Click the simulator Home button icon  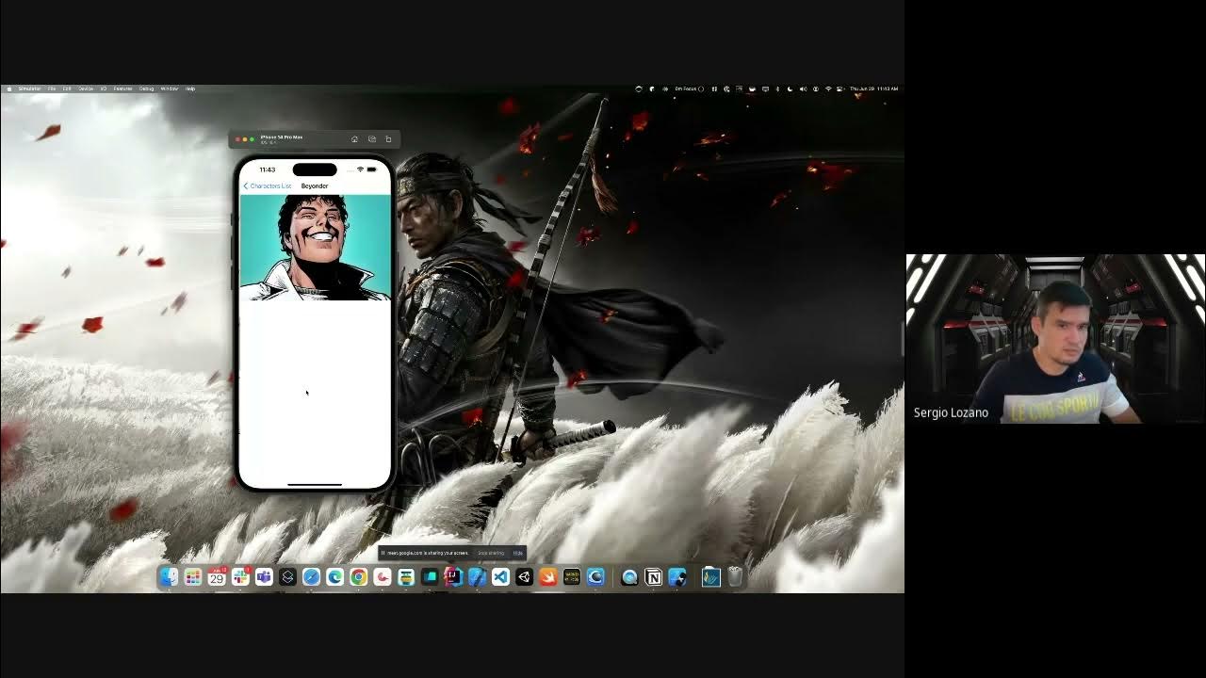tap(354, 139)
